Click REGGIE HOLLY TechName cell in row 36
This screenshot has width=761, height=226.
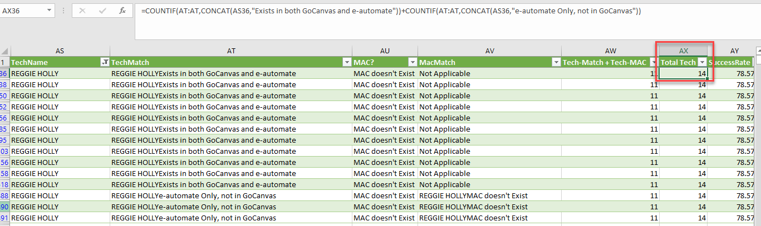tap(60, 73)
